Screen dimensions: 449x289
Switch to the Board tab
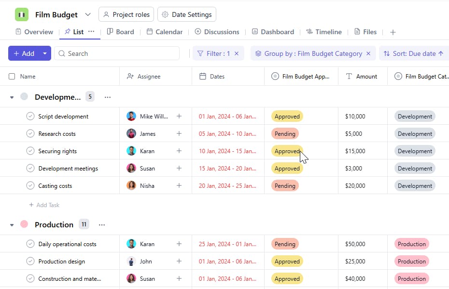[x=120, y=32]
